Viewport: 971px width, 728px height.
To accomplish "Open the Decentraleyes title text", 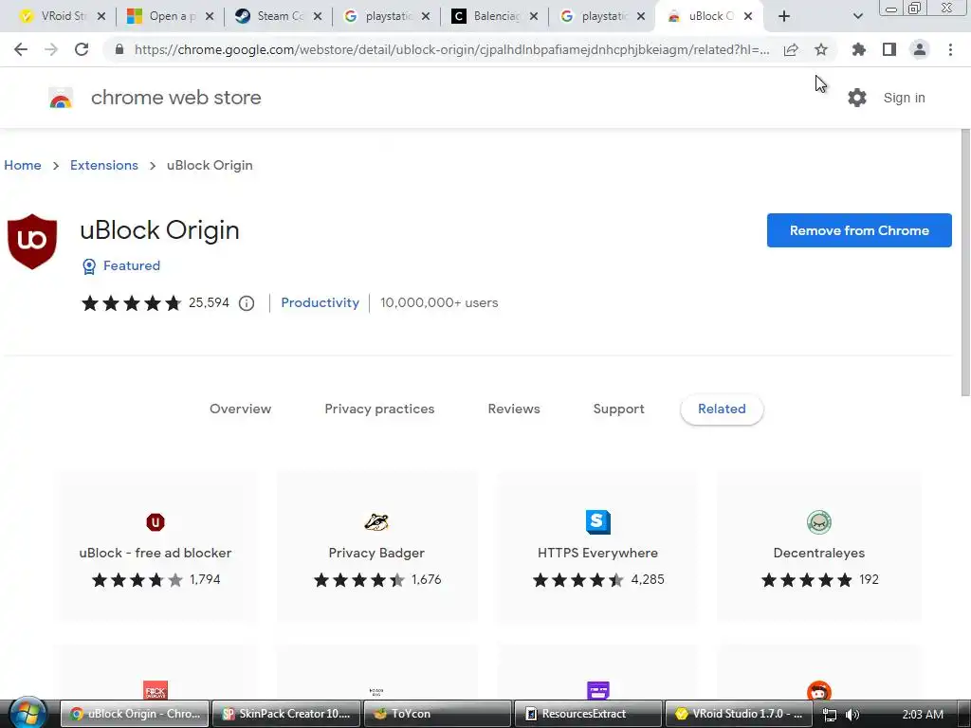I will coord(818,553).
